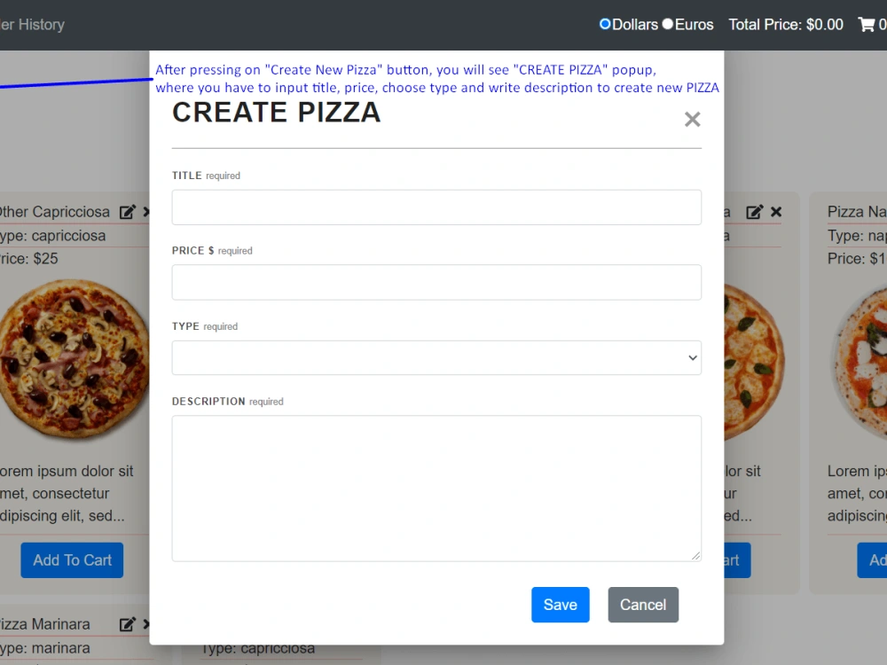Open the Type dropdown
Screen dimensions: 887x665
click(436, 357)
